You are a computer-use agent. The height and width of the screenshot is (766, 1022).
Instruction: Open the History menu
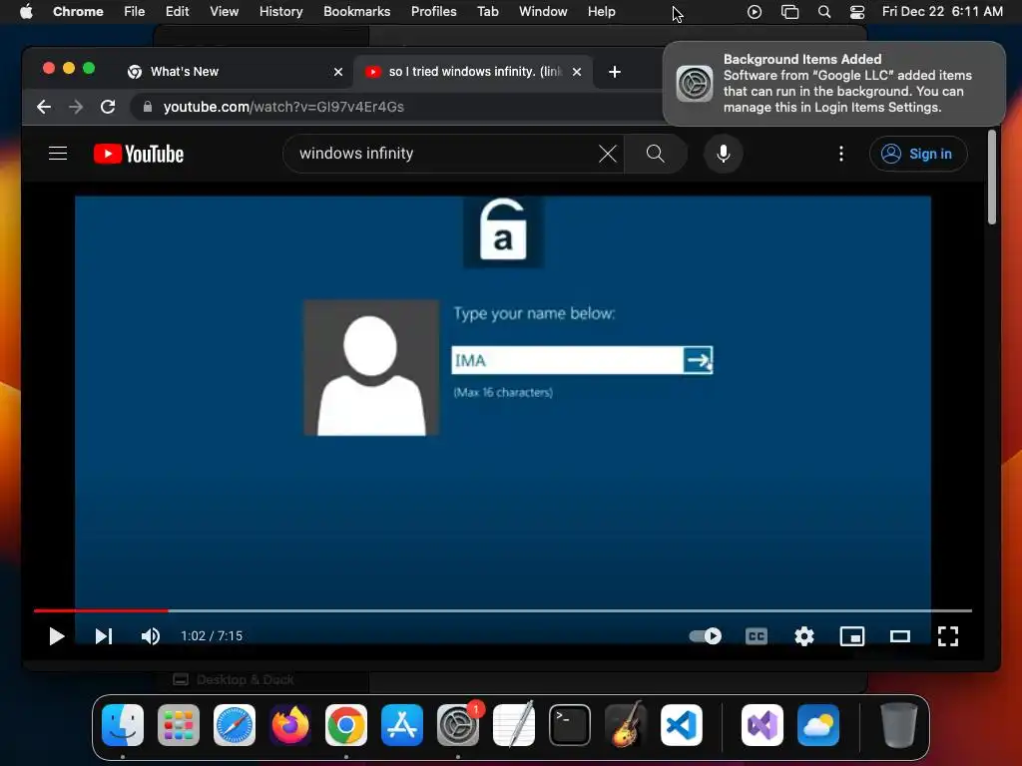pos(280,12)
